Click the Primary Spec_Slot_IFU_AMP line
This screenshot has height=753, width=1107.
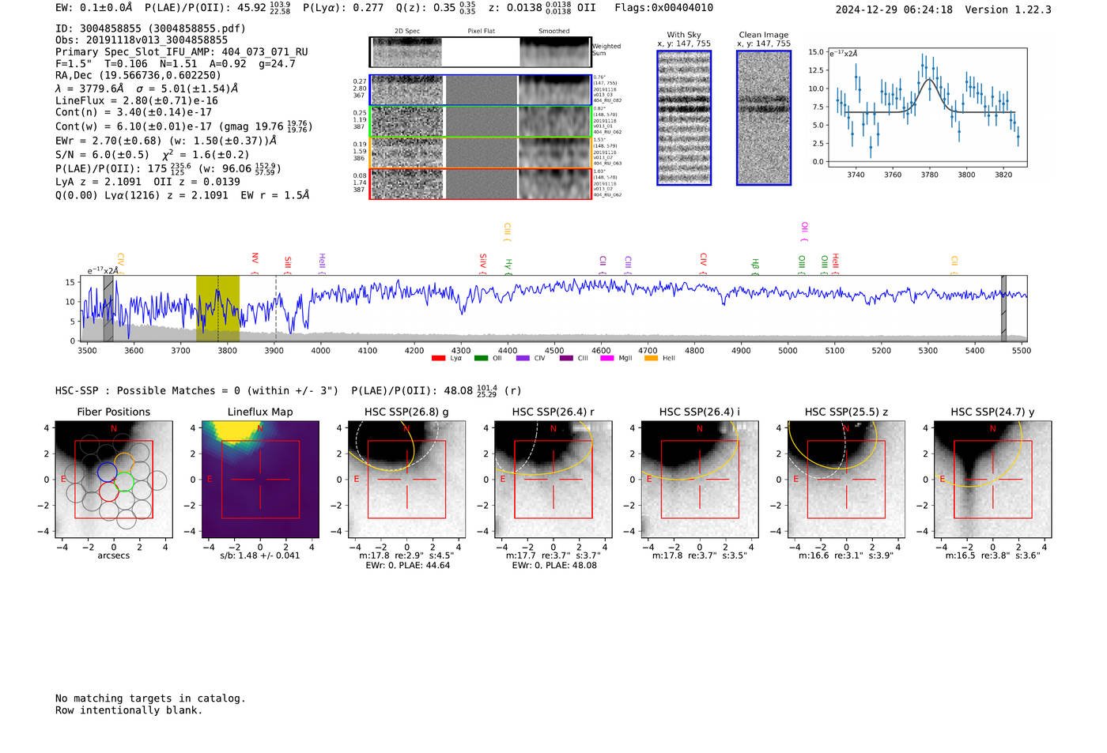point(182,52)
